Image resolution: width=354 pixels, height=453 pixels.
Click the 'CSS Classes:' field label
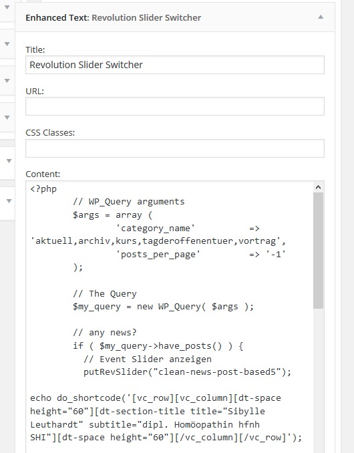pyautogui.click(x=50, y=133)
